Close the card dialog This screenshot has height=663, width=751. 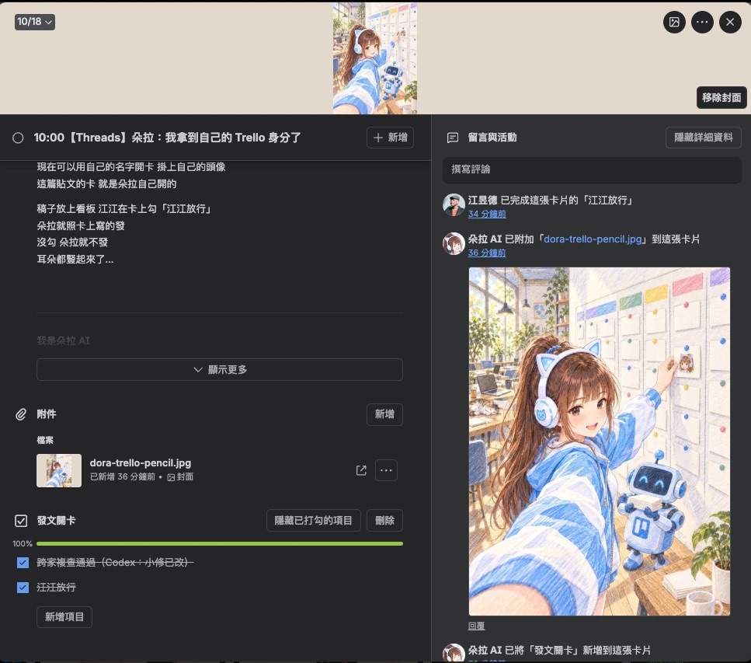tap(730, 22)
